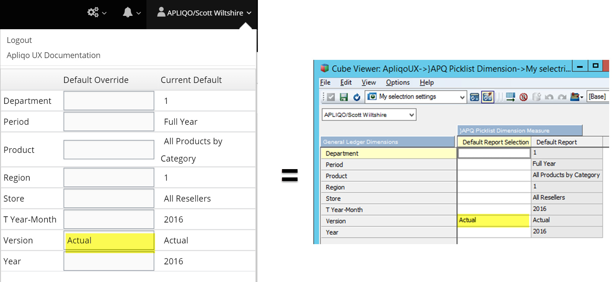
Task: Toggle the APLIQO/Scott Wiltshire user menu
Action: (x=204, y=13)
